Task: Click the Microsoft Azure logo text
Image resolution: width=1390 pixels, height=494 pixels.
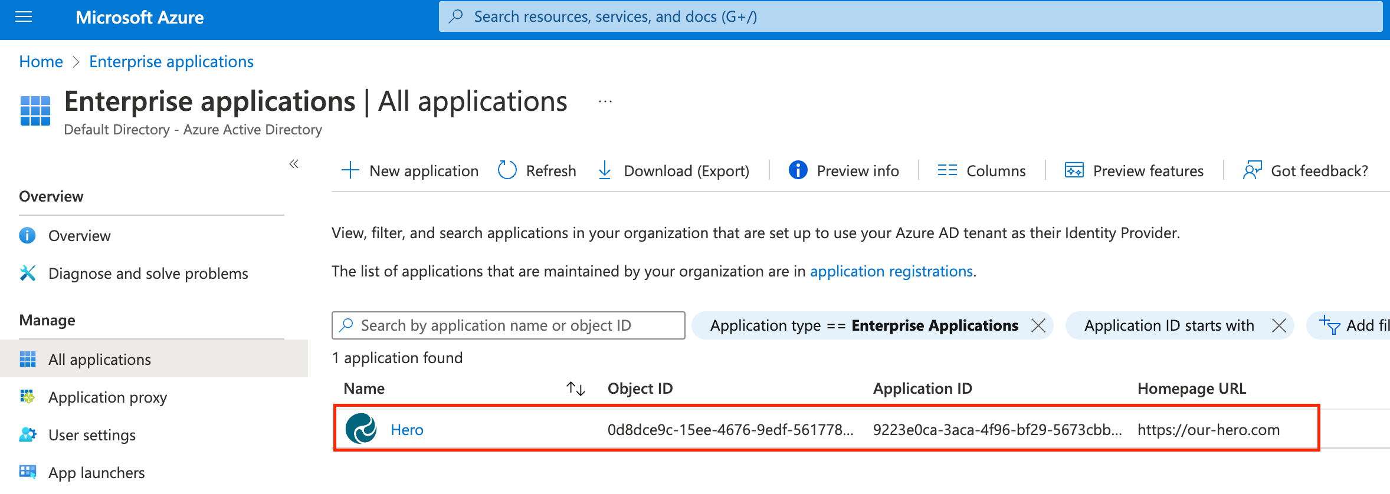Action: pyautogui.click(x=140, y=18)
